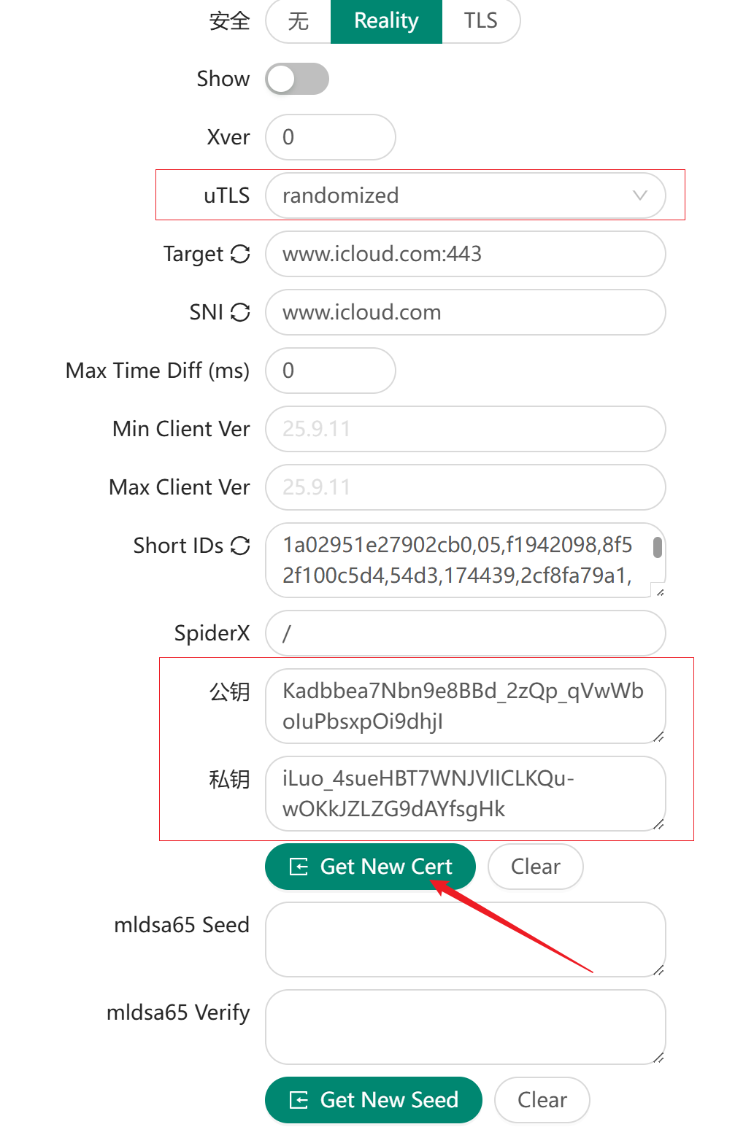This screenshot has height=1135, width=754.
Task: Regenerate the Target with refresh icon
Action: (240, 254)
